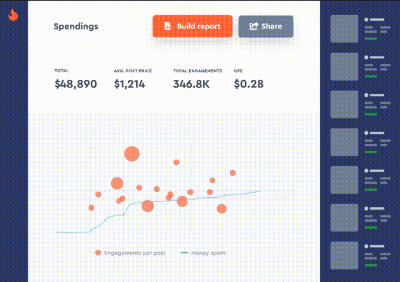Click the share arrow icon
This screenshot has width=400, height=282.
coord(254,27)
